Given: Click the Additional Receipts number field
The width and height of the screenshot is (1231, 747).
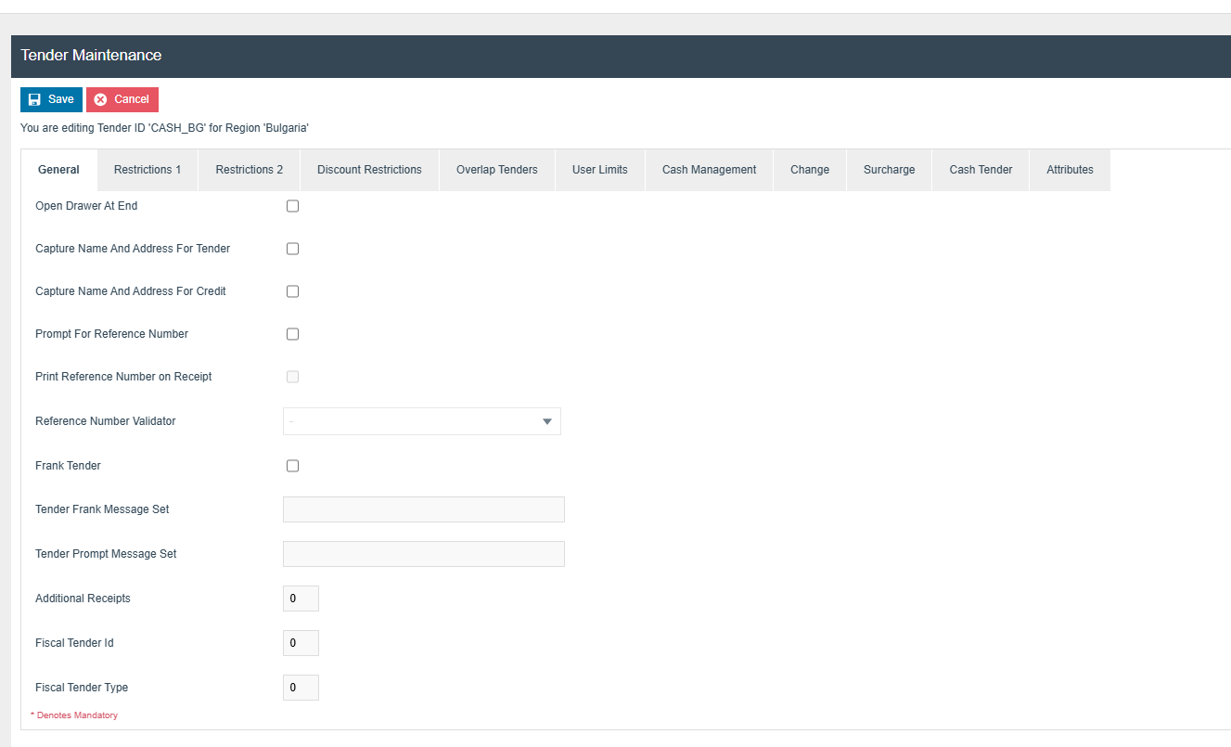Looking at the screenshot, I should coord(301,599).
